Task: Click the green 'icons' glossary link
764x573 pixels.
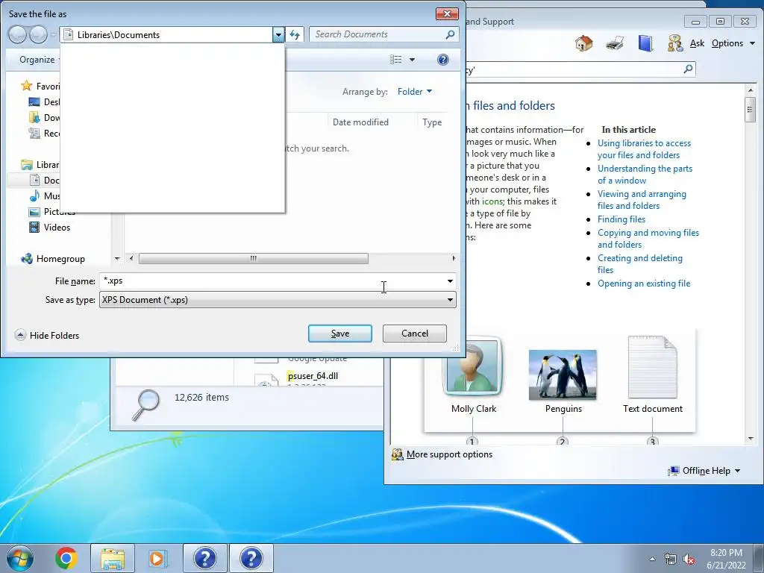Action: (x=492, y=201)
